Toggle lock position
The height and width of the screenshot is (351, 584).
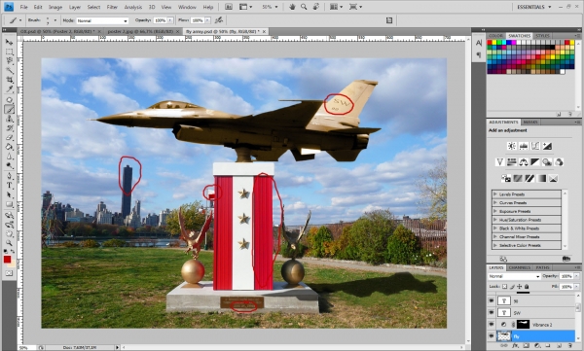520,287
